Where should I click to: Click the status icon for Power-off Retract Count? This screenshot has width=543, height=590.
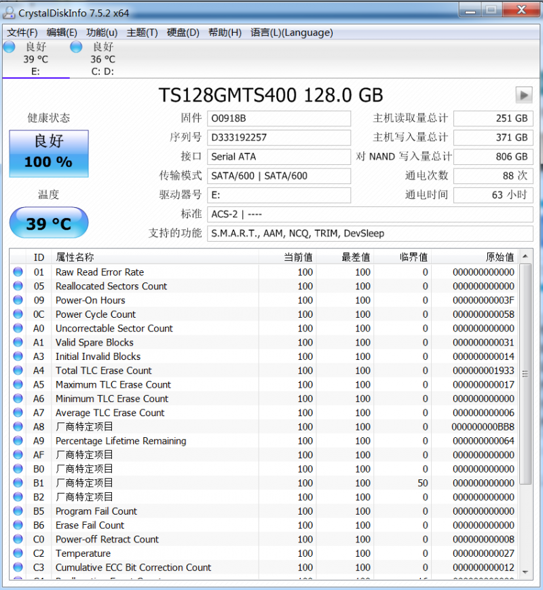(18, 539)
